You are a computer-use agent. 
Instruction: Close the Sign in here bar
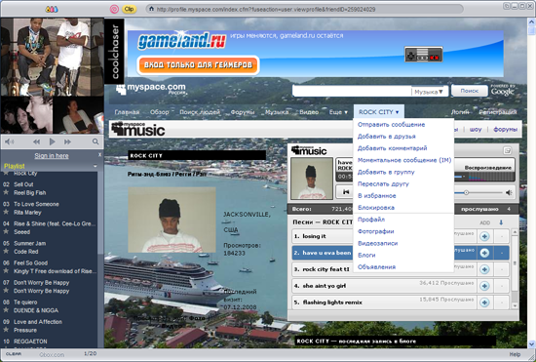pyautogui.click(x=99, y=154)
